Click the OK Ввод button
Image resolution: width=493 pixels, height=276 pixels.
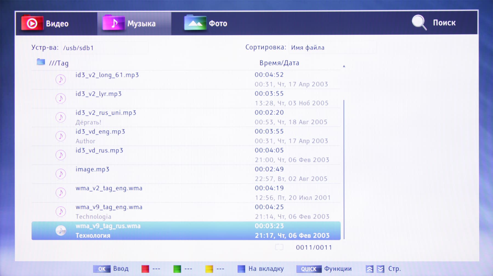111,269
